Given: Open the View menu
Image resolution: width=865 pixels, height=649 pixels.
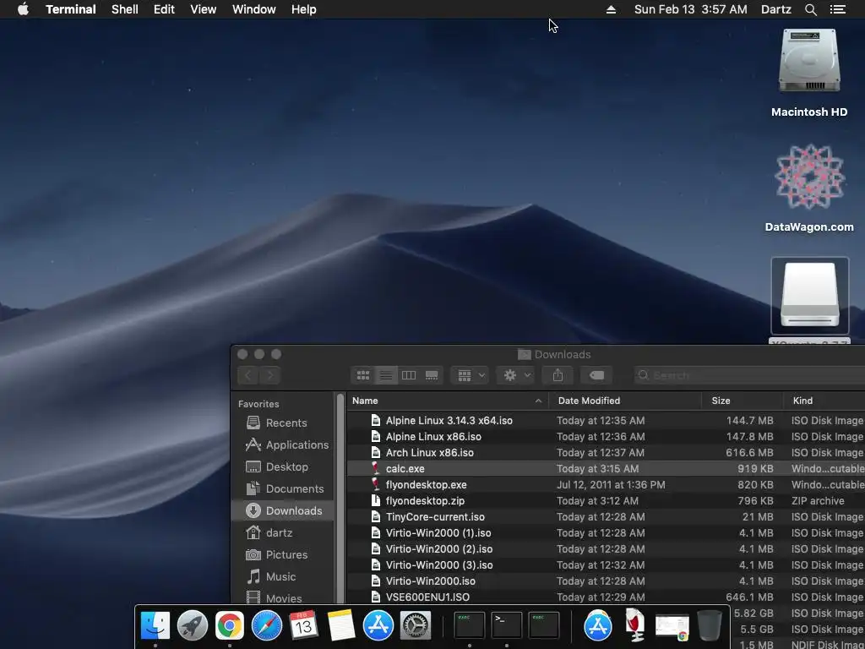Looking at the screenshot, I should tap(203, 9).
